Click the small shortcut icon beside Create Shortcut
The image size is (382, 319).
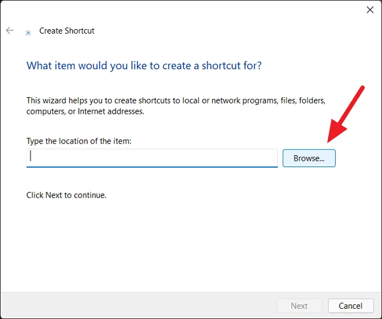(x=27, y=32)
